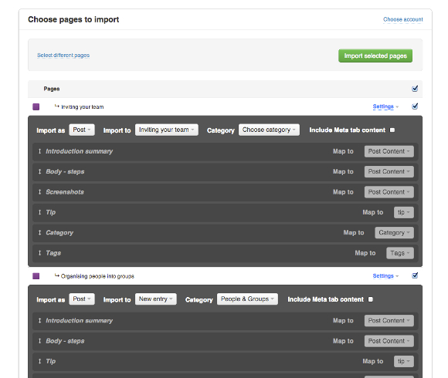Click the Category field label in first panel

click(x=59, y=233)
